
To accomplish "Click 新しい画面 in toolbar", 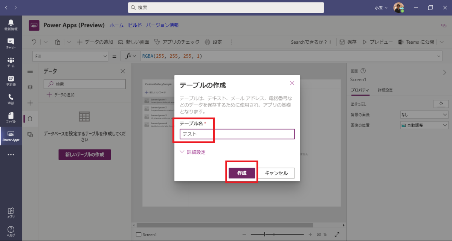I will tap(133, 42).
